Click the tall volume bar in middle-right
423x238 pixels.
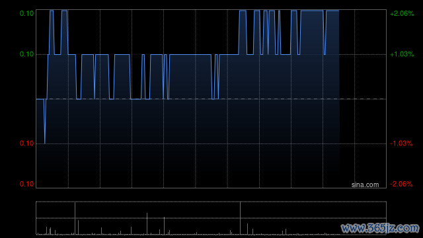240,218
